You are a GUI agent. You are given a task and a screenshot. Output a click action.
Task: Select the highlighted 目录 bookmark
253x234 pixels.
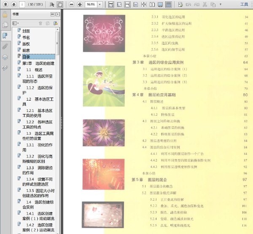coord(38,57)
